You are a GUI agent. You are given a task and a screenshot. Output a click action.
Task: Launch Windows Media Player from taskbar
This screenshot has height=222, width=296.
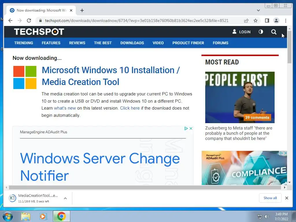pos(43,217)
